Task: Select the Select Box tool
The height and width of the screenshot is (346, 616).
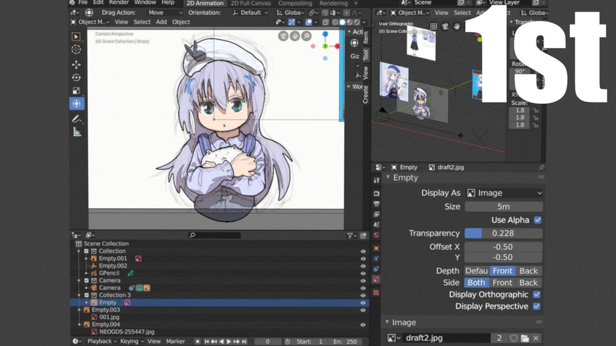Action: pyautogui.click(x=76, y=37)
